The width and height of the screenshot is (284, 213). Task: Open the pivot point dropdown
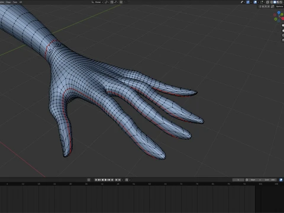coord(106,2)
